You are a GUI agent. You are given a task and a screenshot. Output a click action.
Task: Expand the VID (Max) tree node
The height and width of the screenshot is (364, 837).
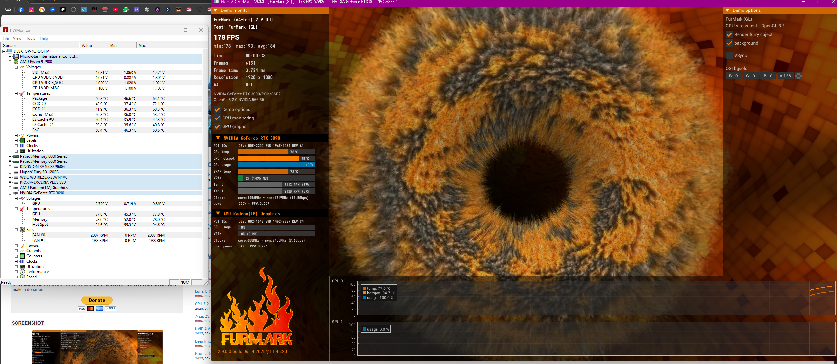tap(23, 72)
